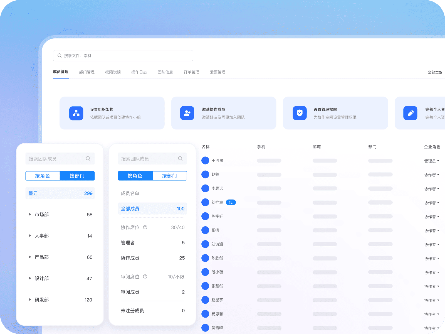
Task: Click the avatar of 吴青峰
Action: 205,328
